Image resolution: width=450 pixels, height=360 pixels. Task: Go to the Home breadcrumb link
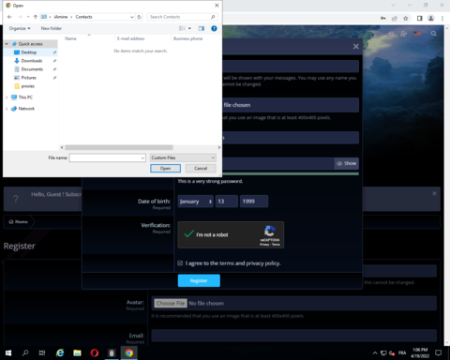click(19, 221)
